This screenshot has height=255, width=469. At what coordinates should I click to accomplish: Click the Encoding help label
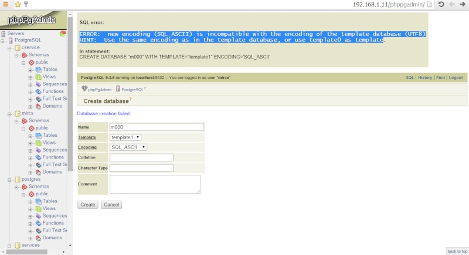87,147
